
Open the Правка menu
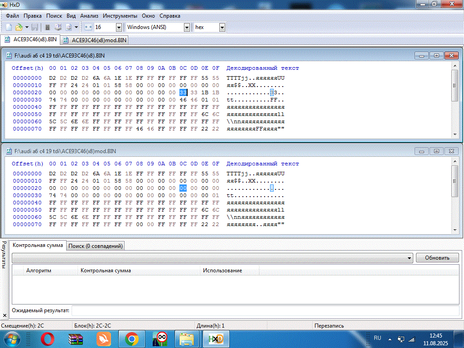point(33,16)
